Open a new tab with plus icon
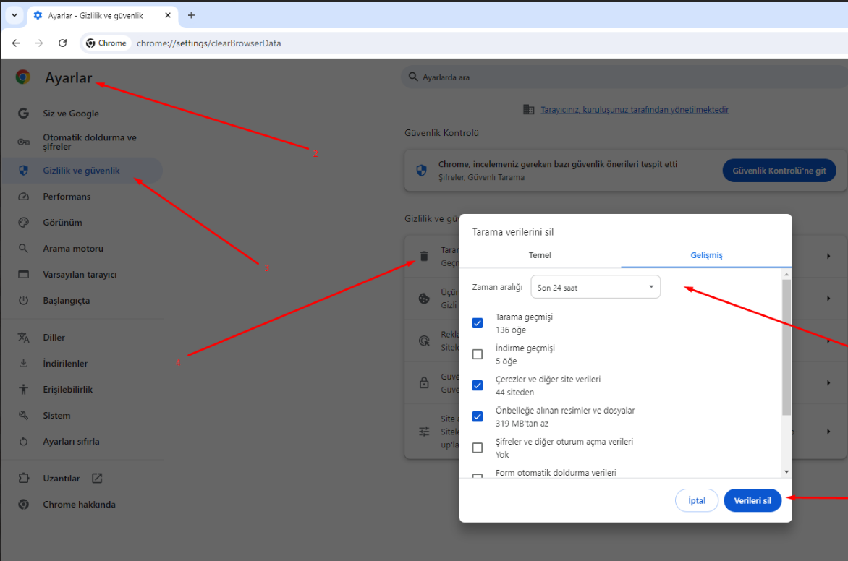The height and width of the screenshot is (561, 848). pyautogui.click(x=191, y=15)
